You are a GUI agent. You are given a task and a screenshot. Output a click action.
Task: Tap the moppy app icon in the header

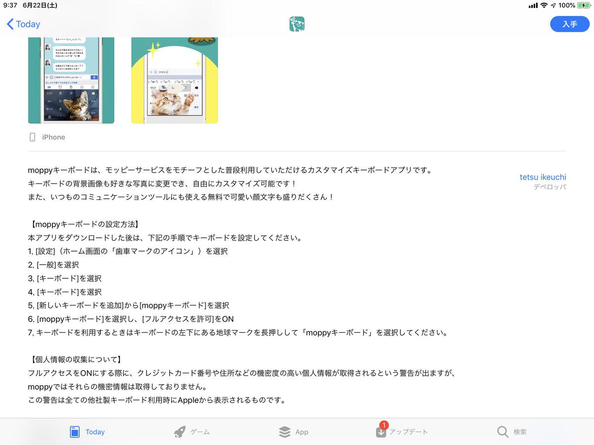297,24
